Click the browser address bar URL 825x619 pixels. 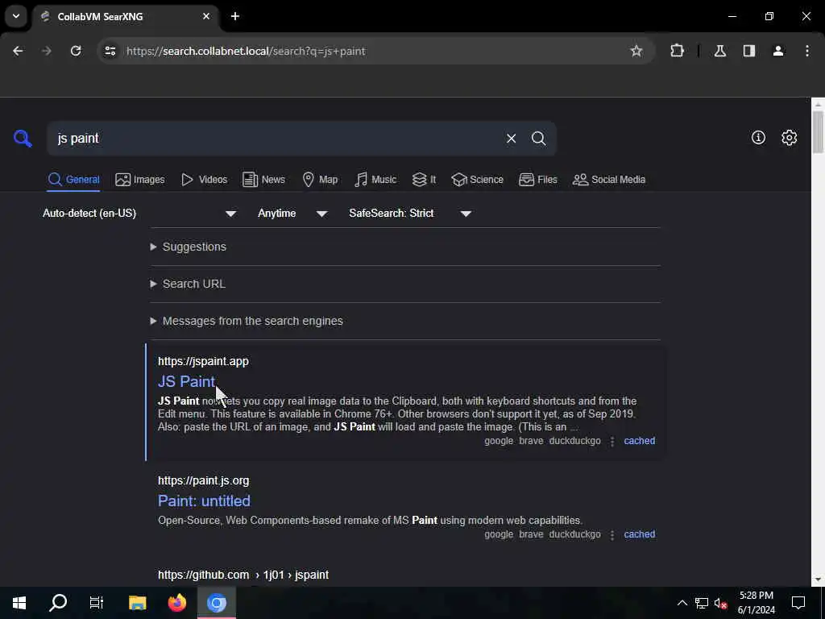tap(246, 51)
